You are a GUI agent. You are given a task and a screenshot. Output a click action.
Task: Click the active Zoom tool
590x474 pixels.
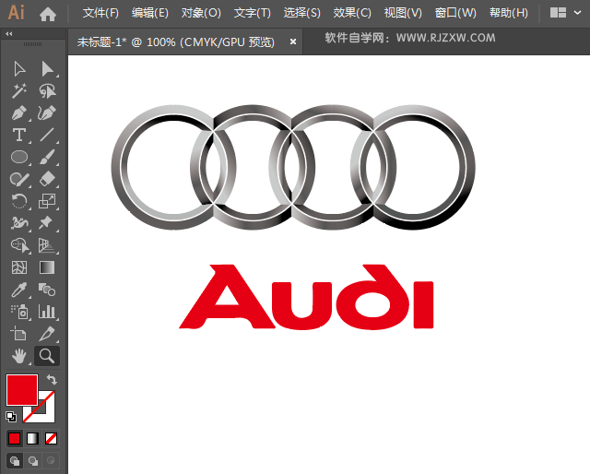(x=47, y=356)
